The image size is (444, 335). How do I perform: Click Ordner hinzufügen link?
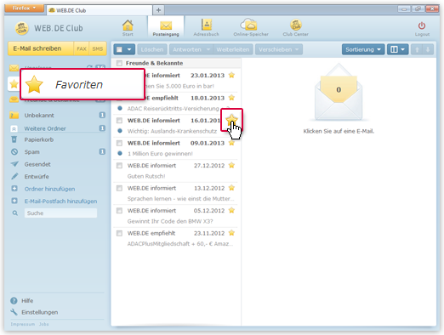coord(49,189)
